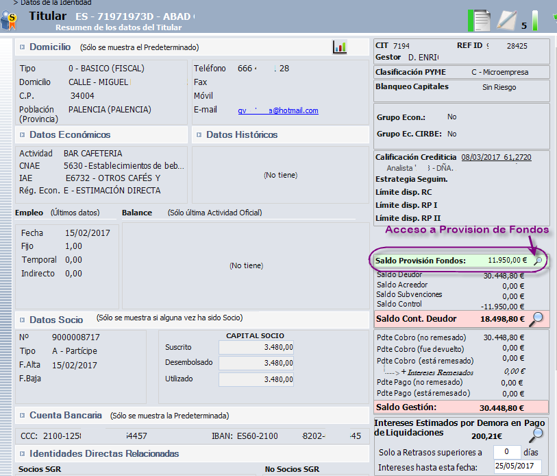Select the Actividad BAR CAFETERIA value
The image size is (557, 476).
pyautogui.click(x=92, y=154)
